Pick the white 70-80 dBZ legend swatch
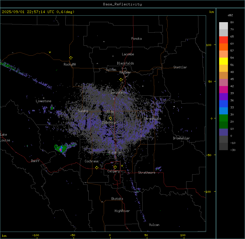The width and height of the screenshot is (245, 239). (223, 26)
